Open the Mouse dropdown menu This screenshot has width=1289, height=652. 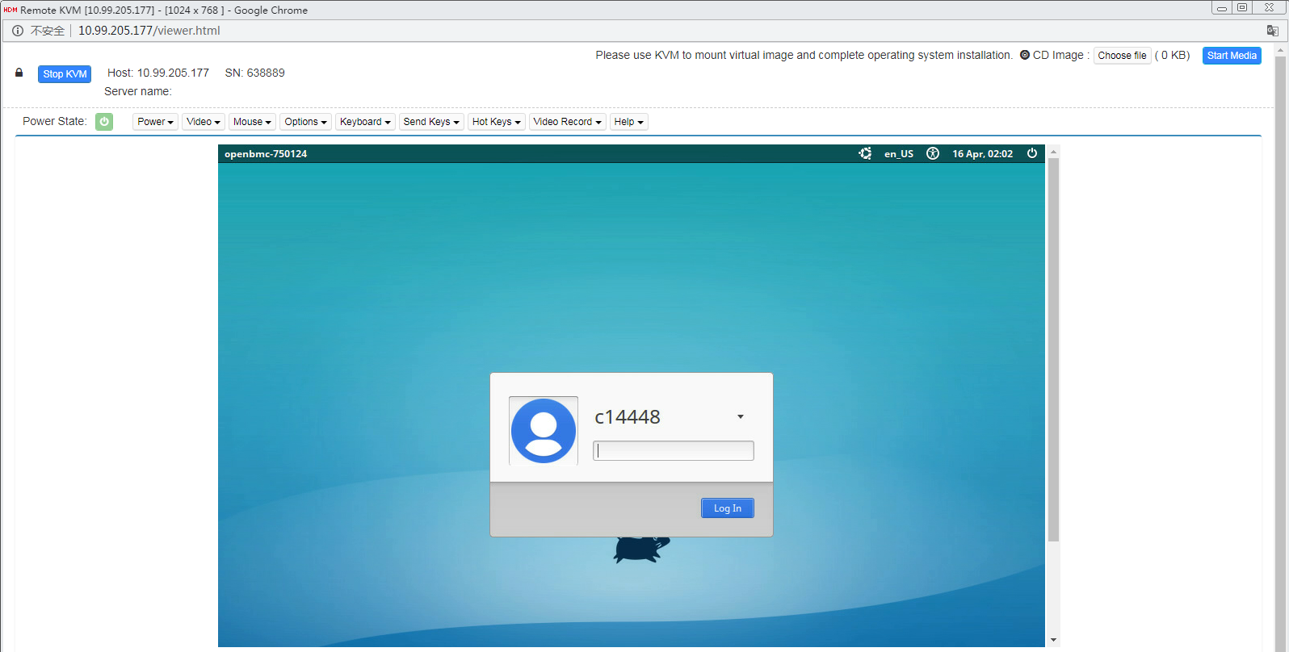click(252, 122)
